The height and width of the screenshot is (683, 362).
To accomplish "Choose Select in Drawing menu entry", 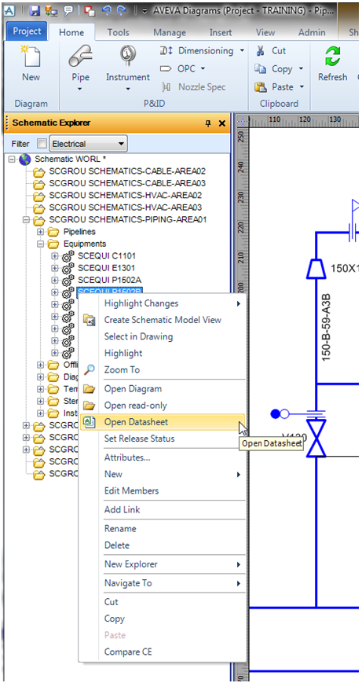I will (163, 336).
